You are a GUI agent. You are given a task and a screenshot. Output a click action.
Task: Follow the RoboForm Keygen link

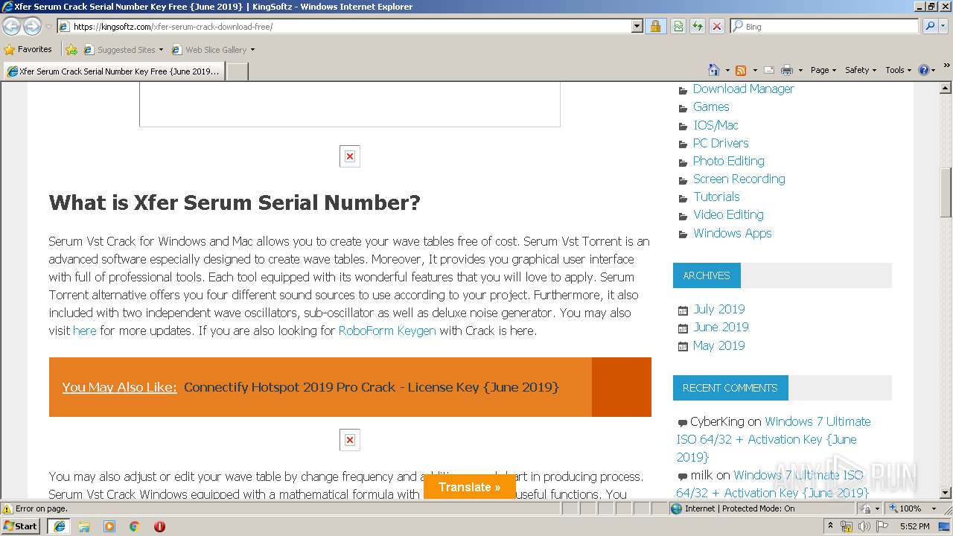(x=387, y=331)
